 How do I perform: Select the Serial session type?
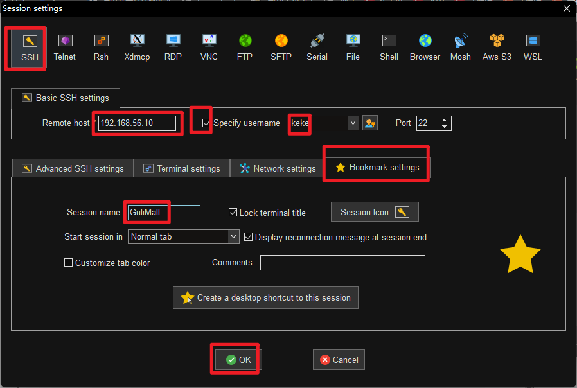(x=317, y=48)
